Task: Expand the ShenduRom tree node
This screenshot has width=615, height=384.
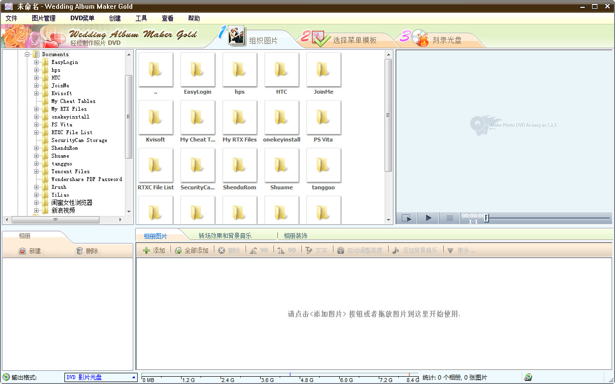Action: (37, 148)
